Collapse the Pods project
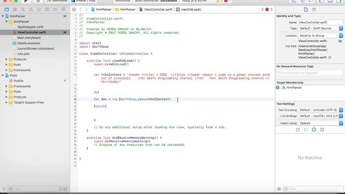The width and height of the screenshot is (345, 194). tap(3, 75)
